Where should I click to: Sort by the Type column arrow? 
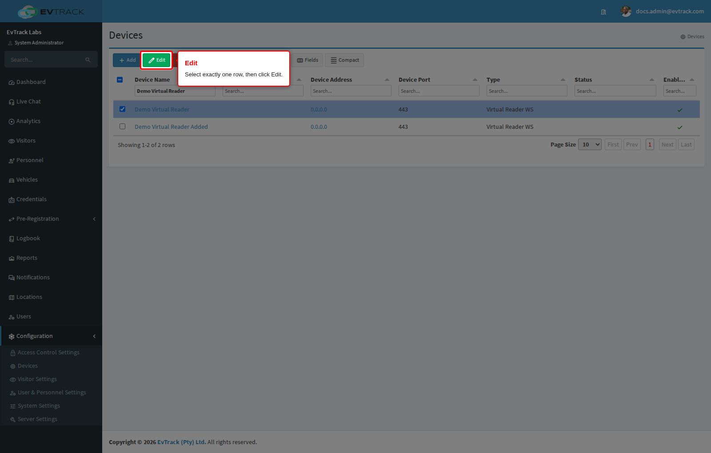563,80
